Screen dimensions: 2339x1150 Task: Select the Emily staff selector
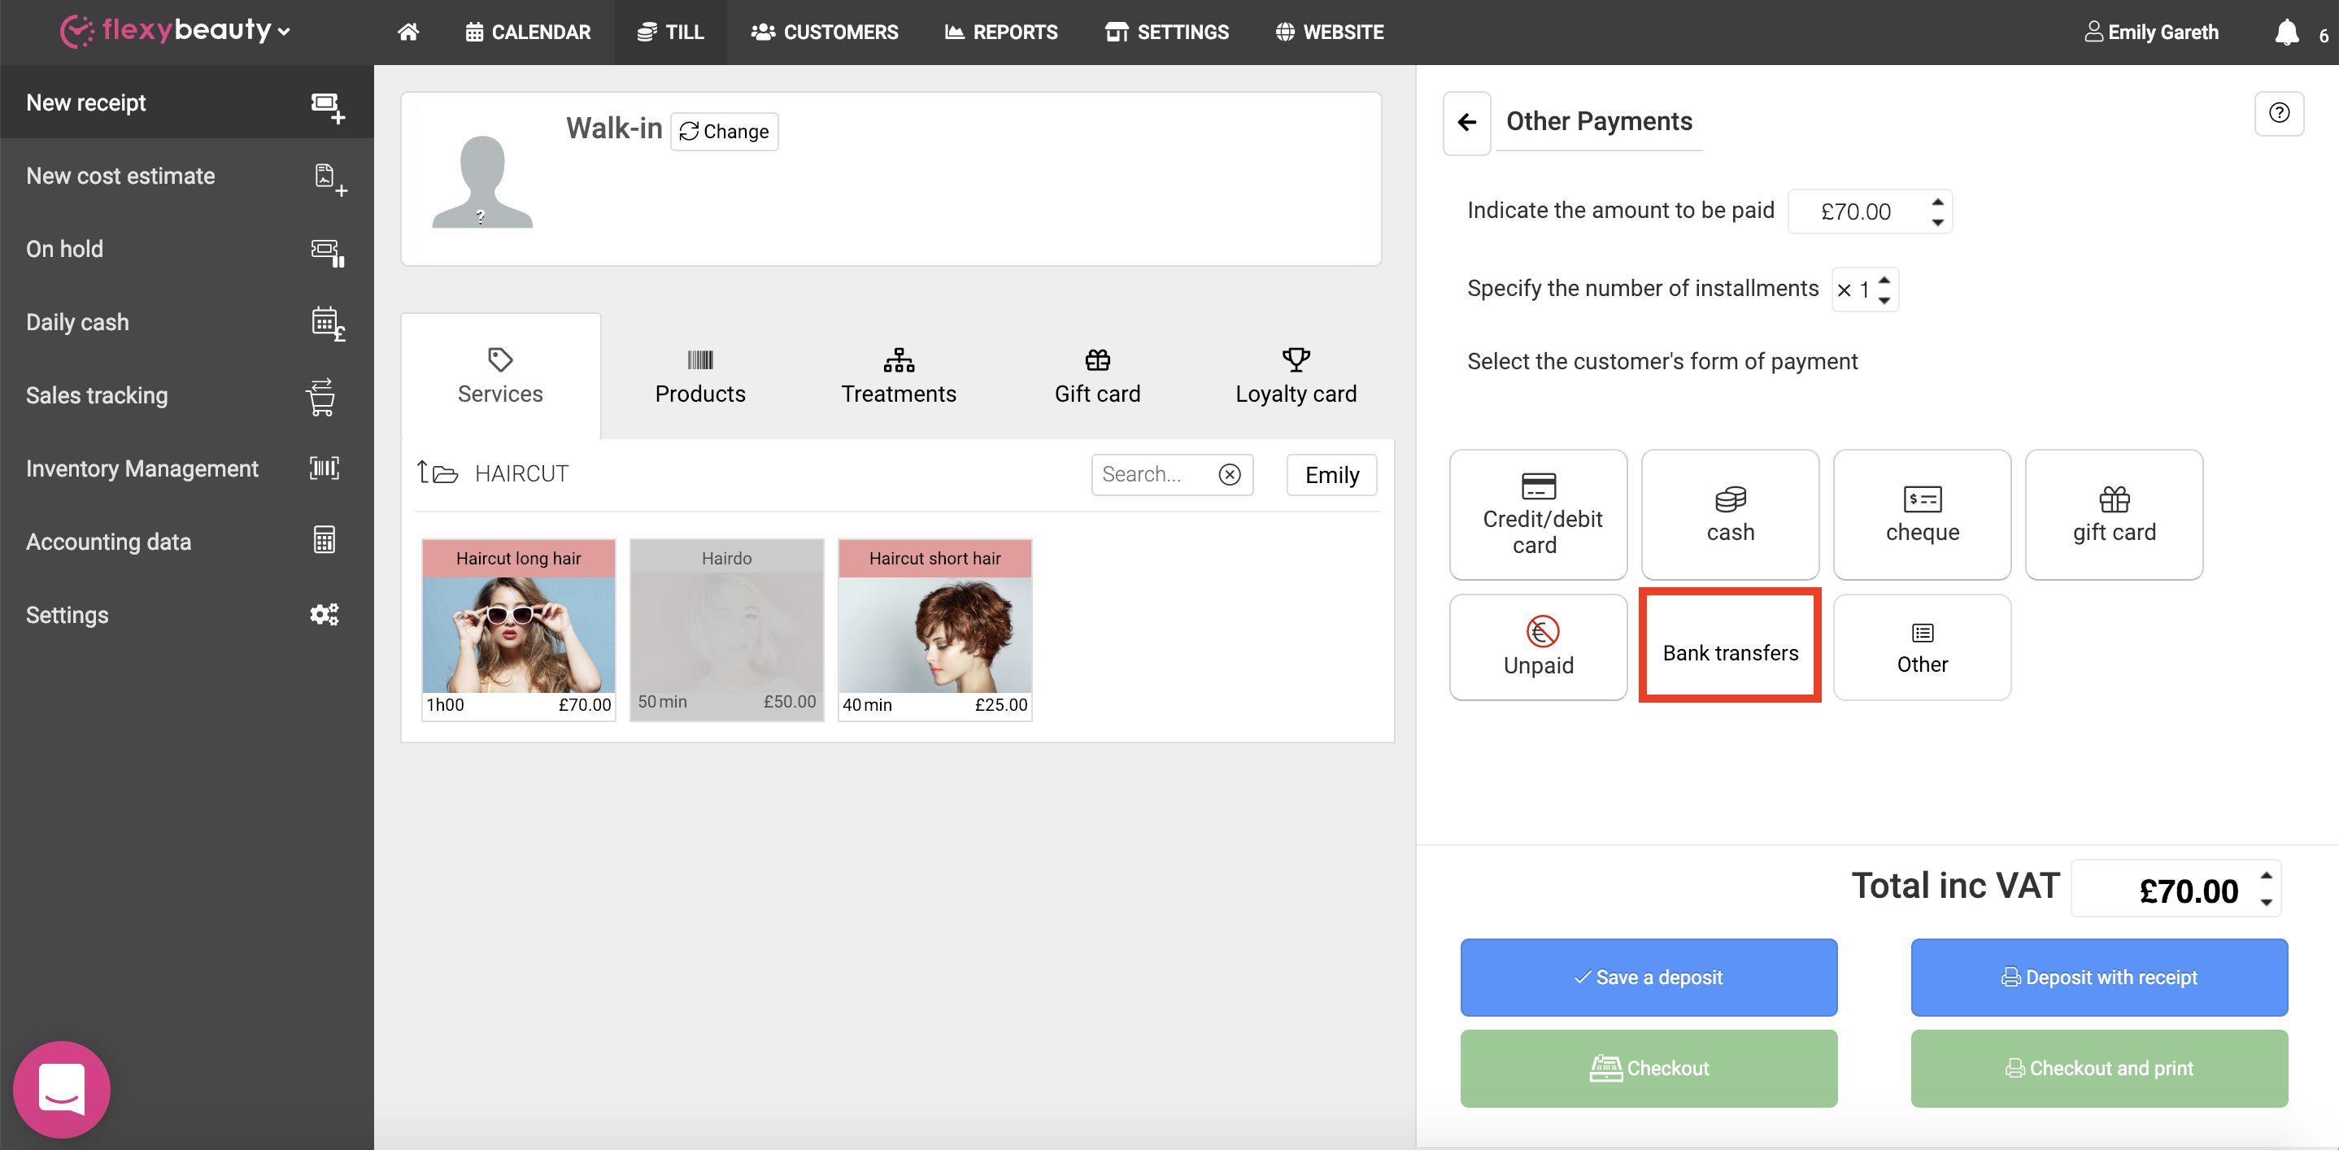pos(1331,475)
